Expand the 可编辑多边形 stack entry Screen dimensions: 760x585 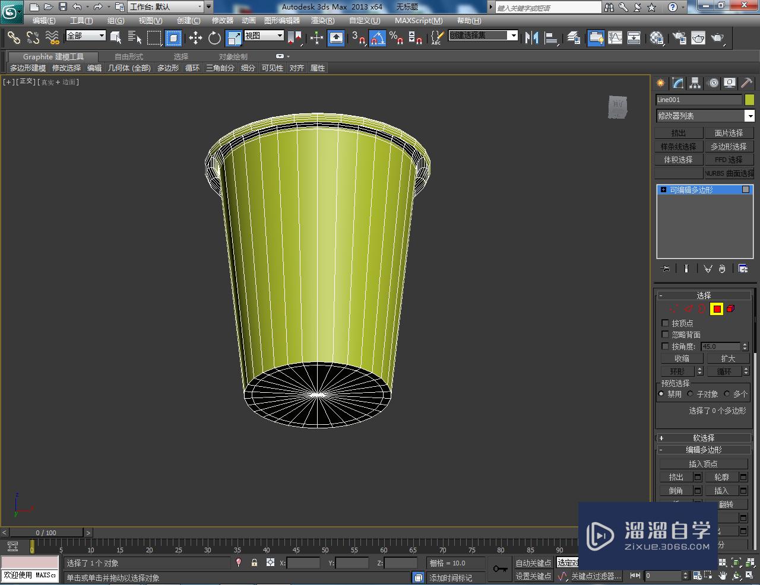click(663, 190)
